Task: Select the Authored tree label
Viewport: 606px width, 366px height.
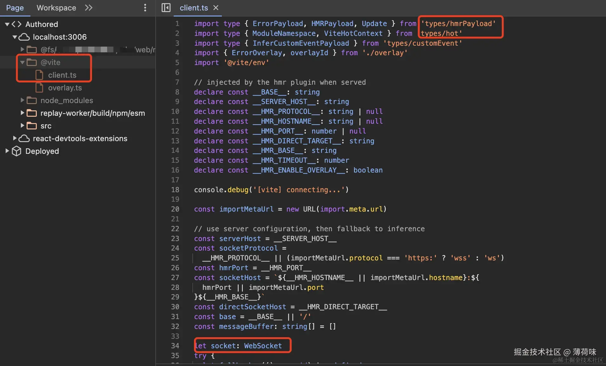Action: 42,24
